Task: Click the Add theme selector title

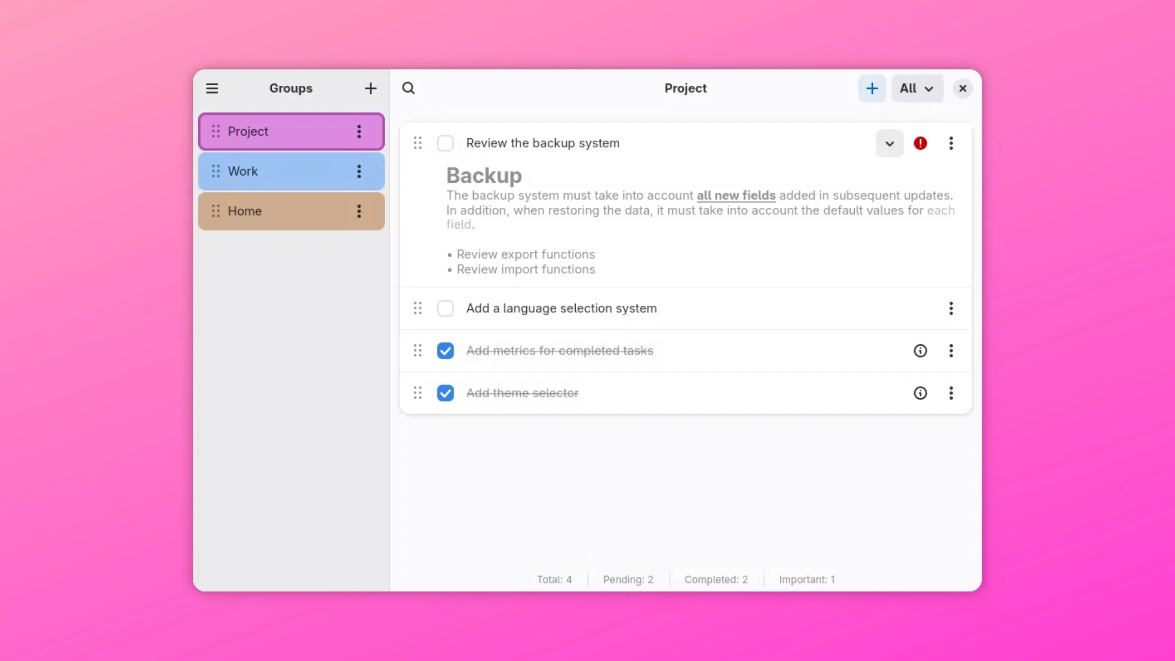Action: click(522, 393)
